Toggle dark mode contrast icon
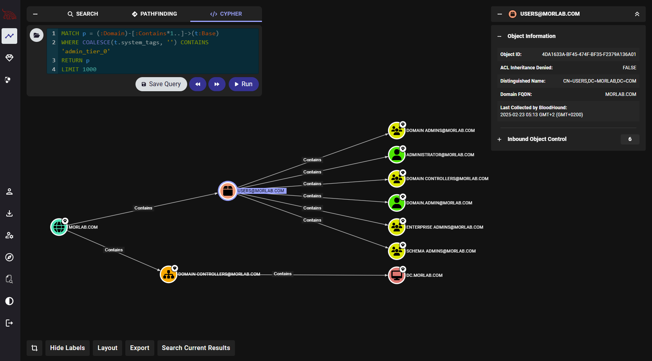 pyautogui.click(x=9, y=301)
